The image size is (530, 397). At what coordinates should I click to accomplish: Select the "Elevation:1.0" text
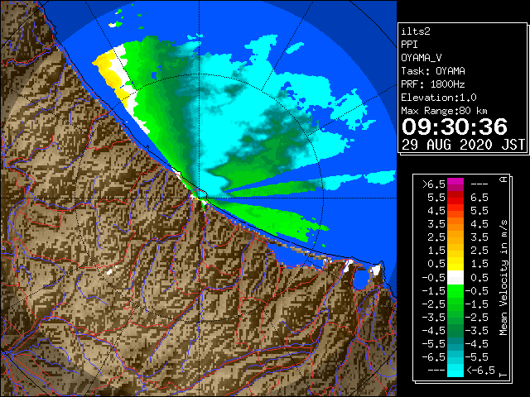point(439,98)
